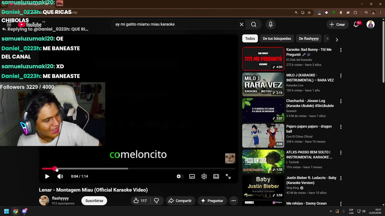Open Justin Bieber Baby karaoke title

coord(311,180)
